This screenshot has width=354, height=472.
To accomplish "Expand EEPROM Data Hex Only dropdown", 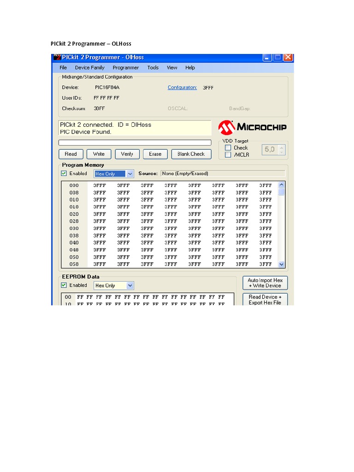I will (x=130, y=286).
